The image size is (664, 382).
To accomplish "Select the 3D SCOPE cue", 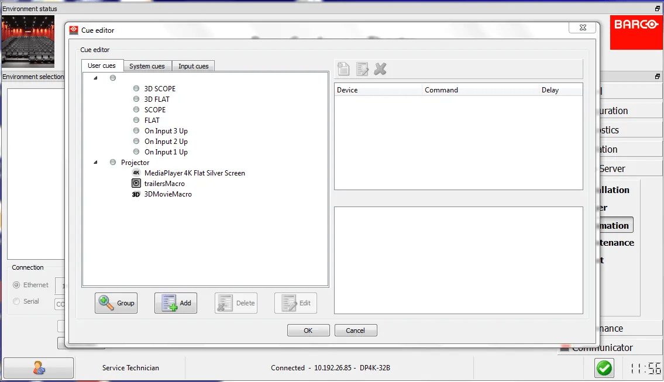I will 160,89.
